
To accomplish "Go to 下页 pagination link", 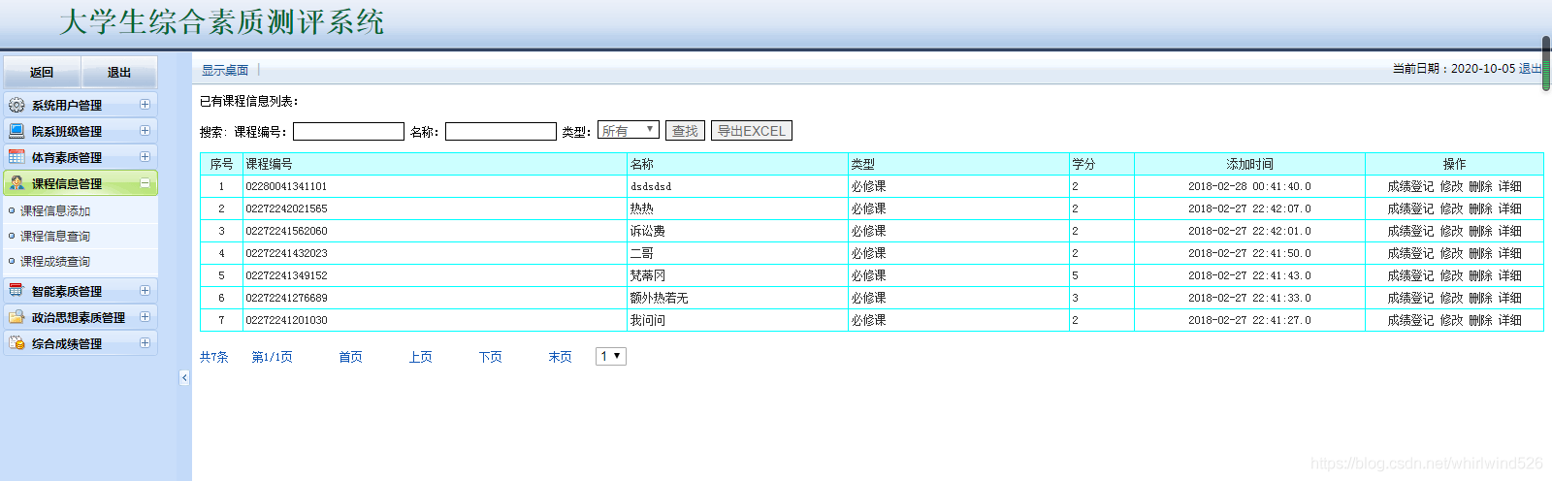I will tap(490, 357).
